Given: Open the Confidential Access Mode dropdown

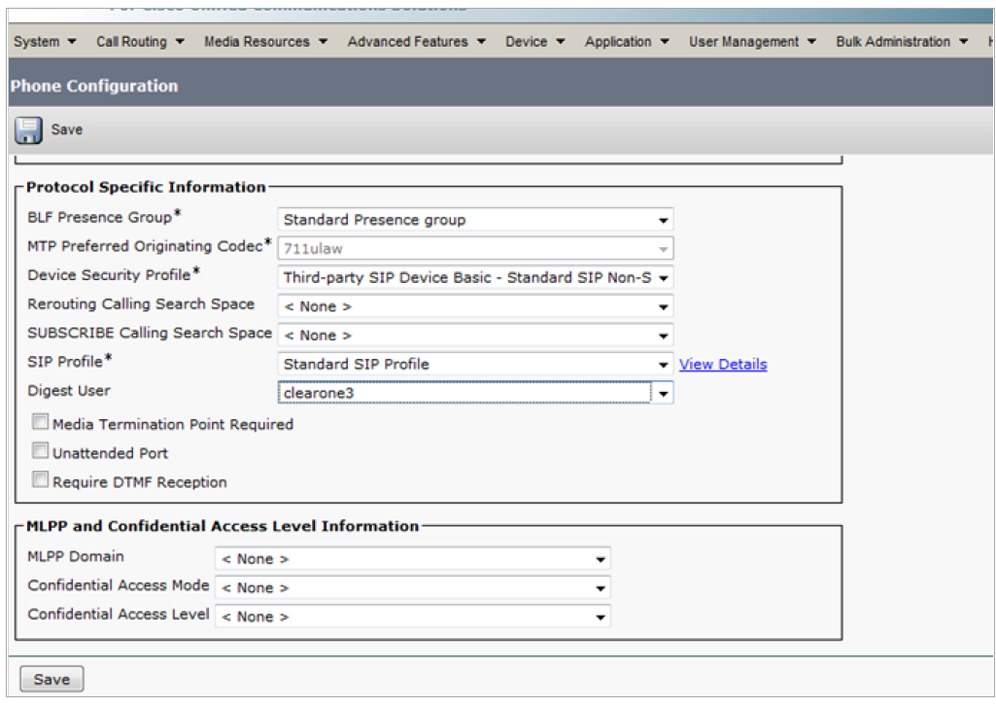Looking at the screenshot, I should coord(413,588).
